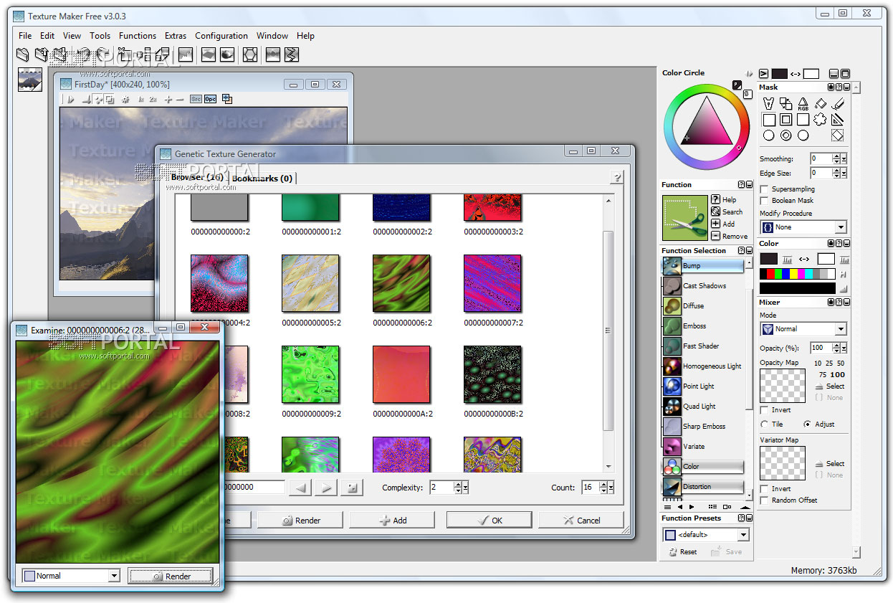Select the Adjust radio button
Viewport: 893px width, 603px height.
point(807,424)
